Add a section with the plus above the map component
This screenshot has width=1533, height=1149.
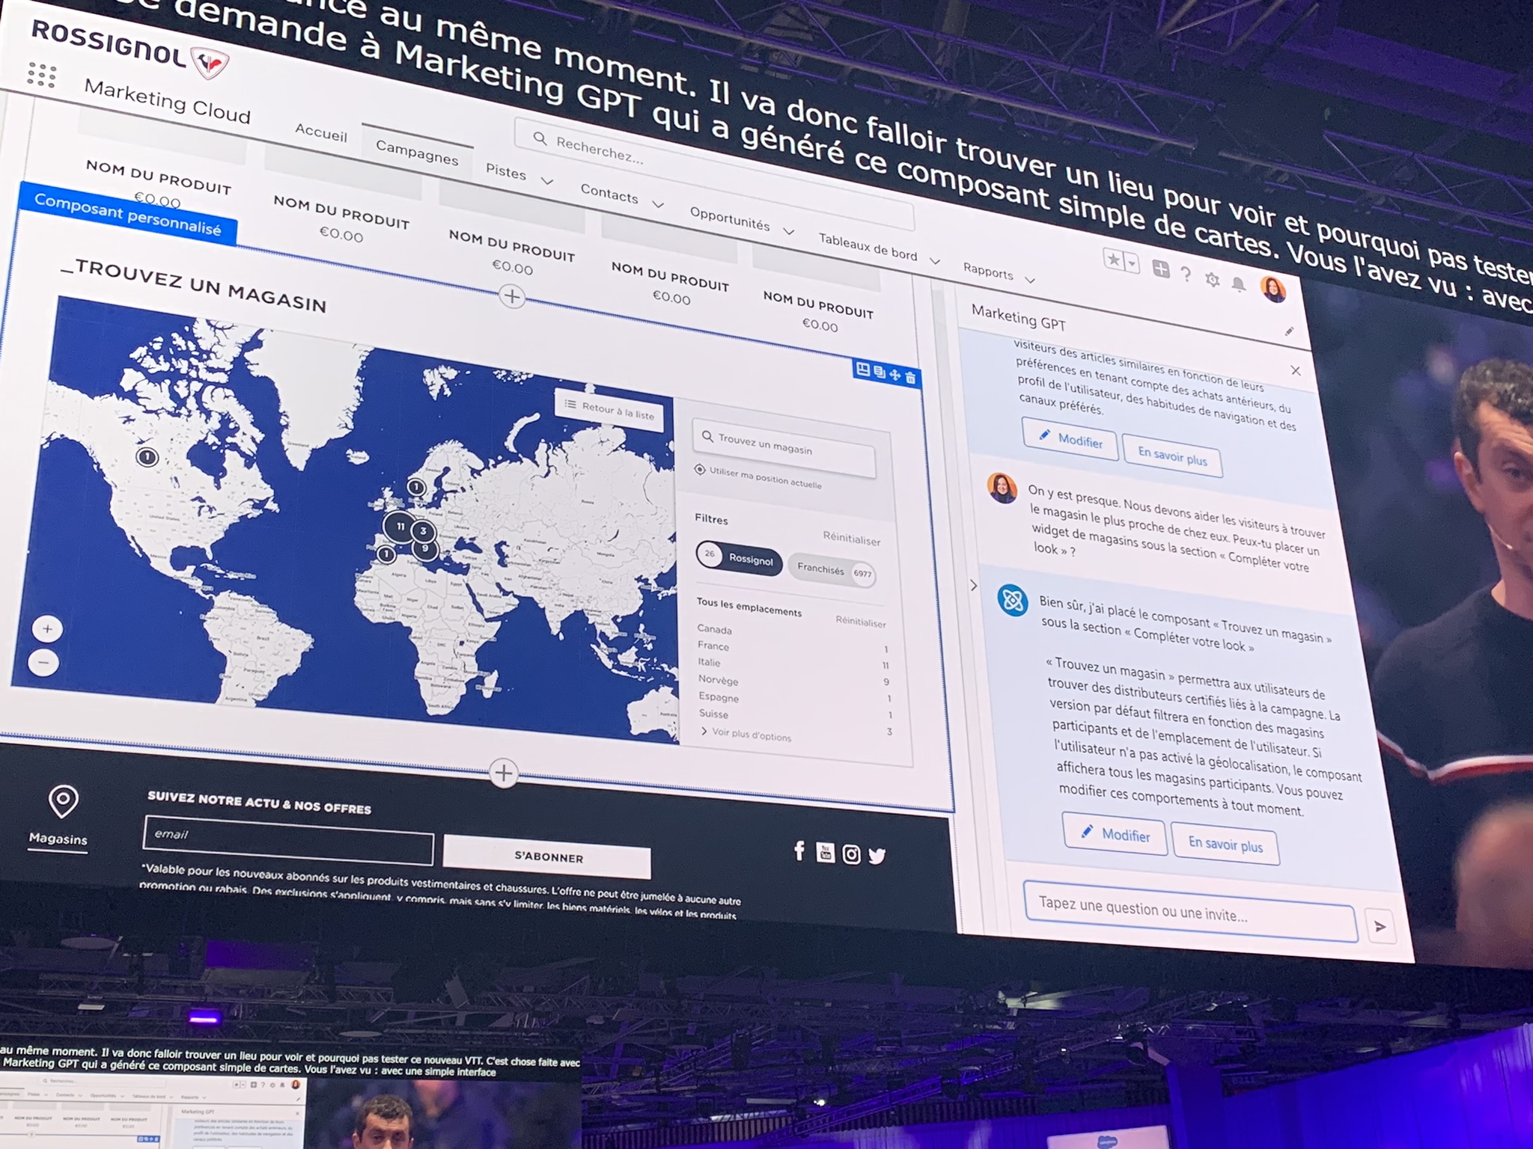512,296
